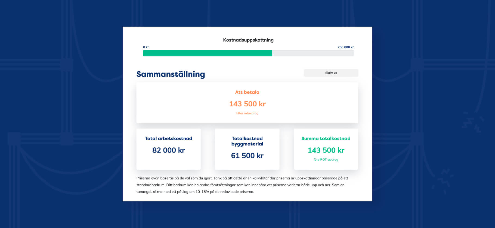This screenshot has width=495, height=228.
Task: Click the "Totalkostnad byggmaterial" card heading
Action: (x=247, y=141)
